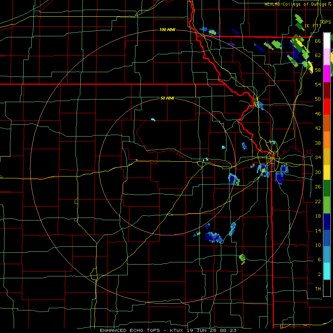333x333 pixels.
Task: Click the legend value '10'
Action: (x=318, y=245)
